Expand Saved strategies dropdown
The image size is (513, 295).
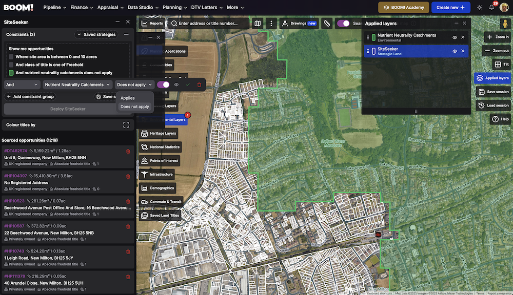(x=97, y=34)
